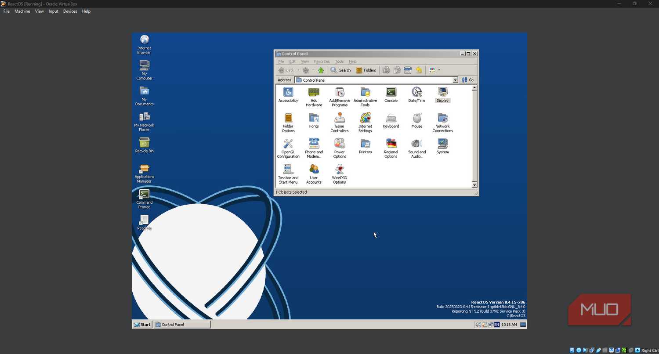The image size is (659, 354).
Task: Open the Mouse applet
Action: coord(417,120)
